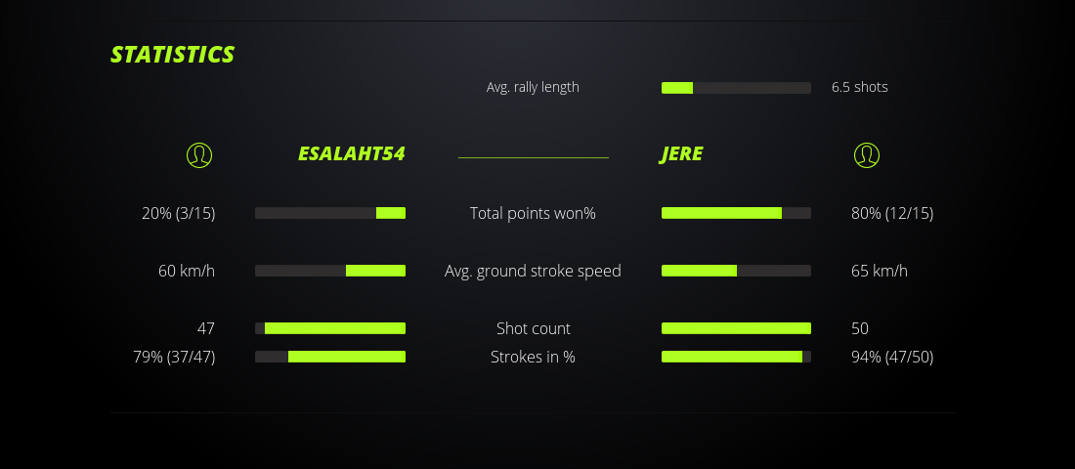
Task: Click the Shot count label
Action: tap(533, 328)
